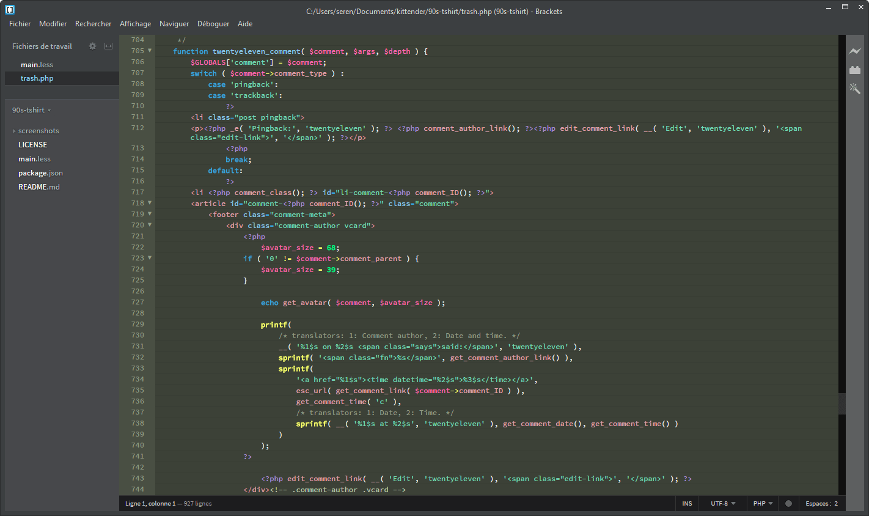The height and width of the screenshot is (516, 869).
Task: Click the magic wand extension icon in sidebar
Action: (x=855, y=89)
